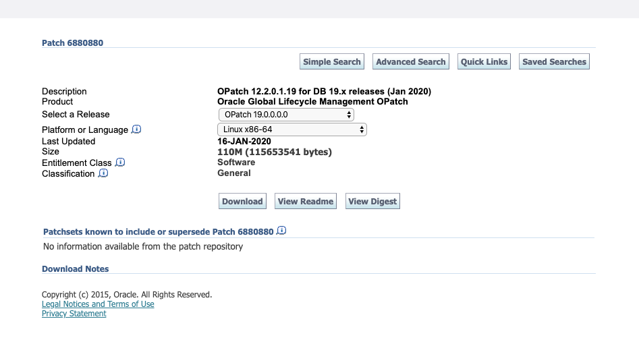Click the Copyright (c) 2015, Oracle text
This screenshot has height=344, width=639.
tap(127, 295)
